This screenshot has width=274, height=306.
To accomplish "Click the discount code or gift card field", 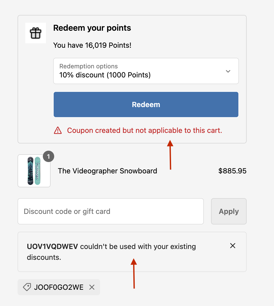I will click(x=110, y=211).
